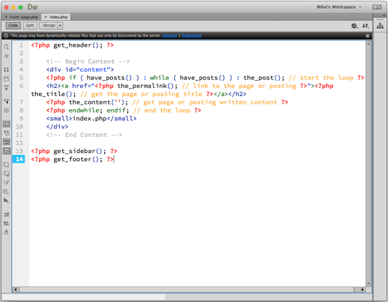This screenshot has height=302, width=388.
Task: Click 'start the loop' comment text
Action: tap(326, 78)
